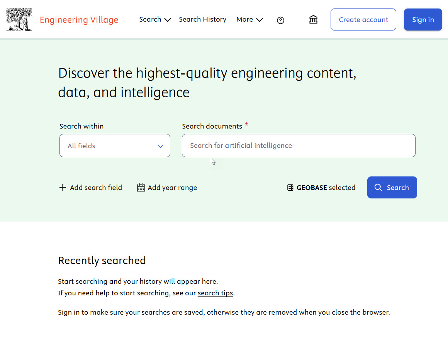Expand the chevron next to the More menu
The image size is (448, 349).
260,20
